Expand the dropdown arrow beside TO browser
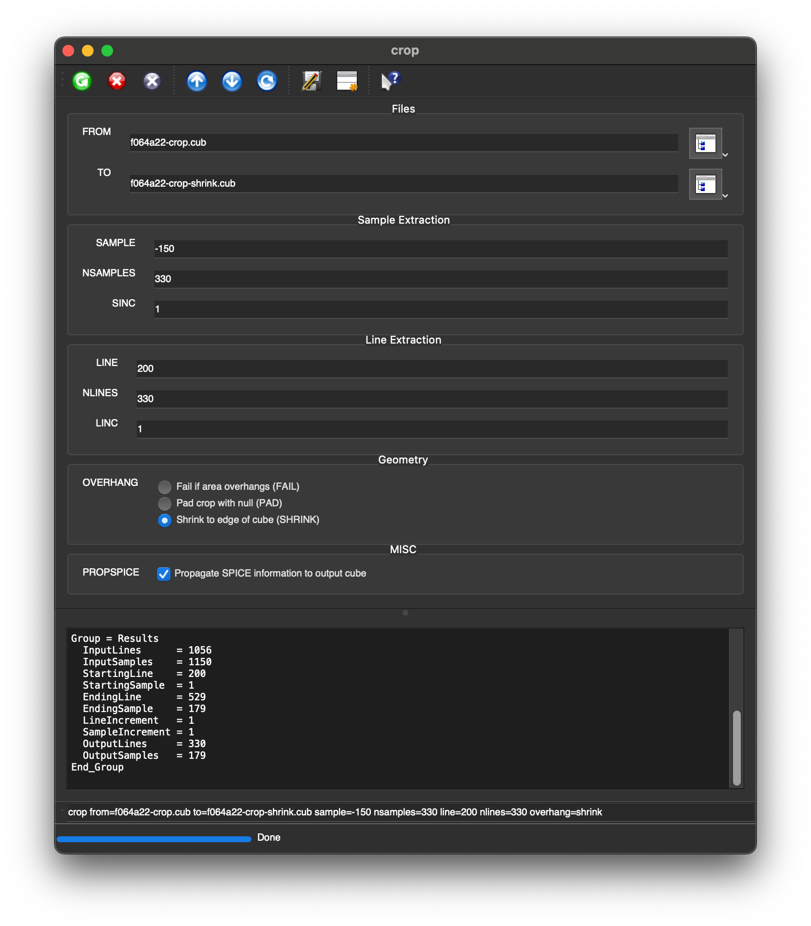 coord(725,196)
